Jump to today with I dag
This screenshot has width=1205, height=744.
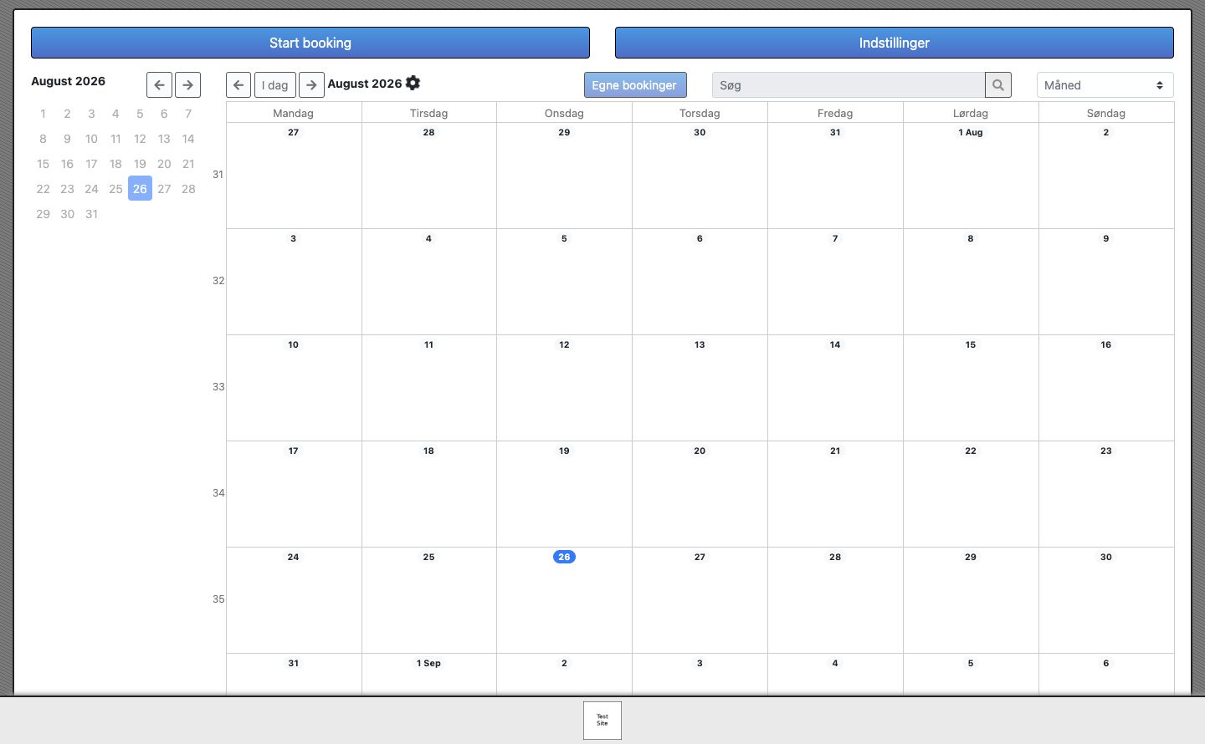click(x=275, y=84)
